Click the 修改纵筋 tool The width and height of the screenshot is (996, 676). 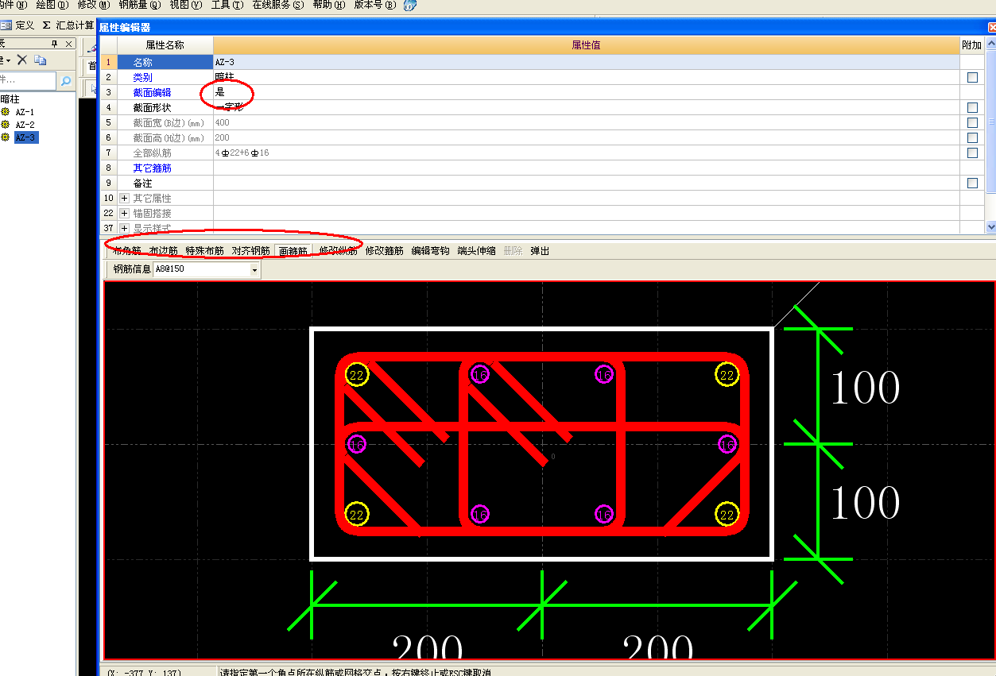coord(339,251)
